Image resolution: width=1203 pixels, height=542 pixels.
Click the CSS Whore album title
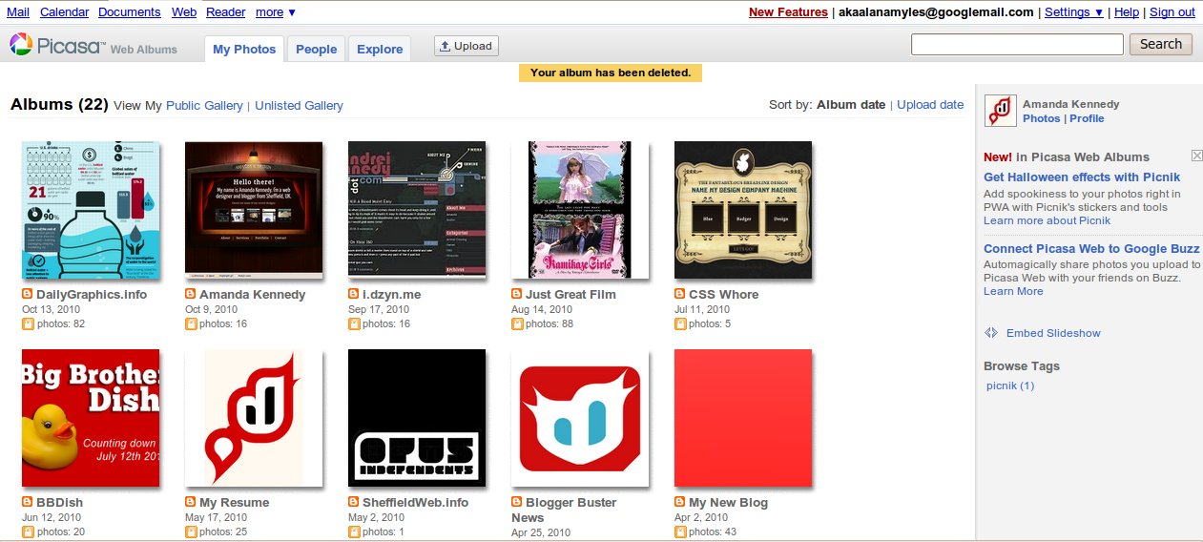(x=723, y=294)
